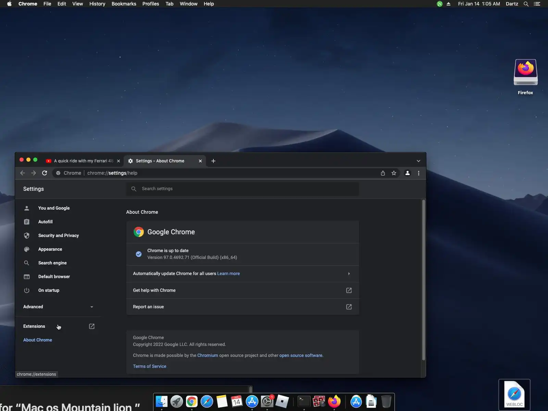Open the Apple menu

click(x=9, y=4)
